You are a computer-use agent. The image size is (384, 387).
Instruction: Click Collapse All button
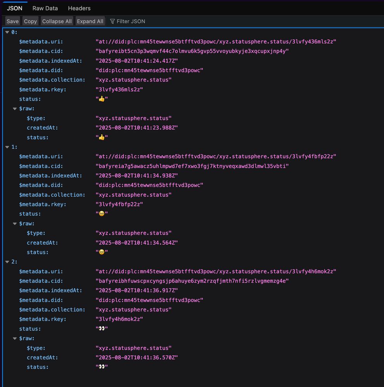(57, 21)
